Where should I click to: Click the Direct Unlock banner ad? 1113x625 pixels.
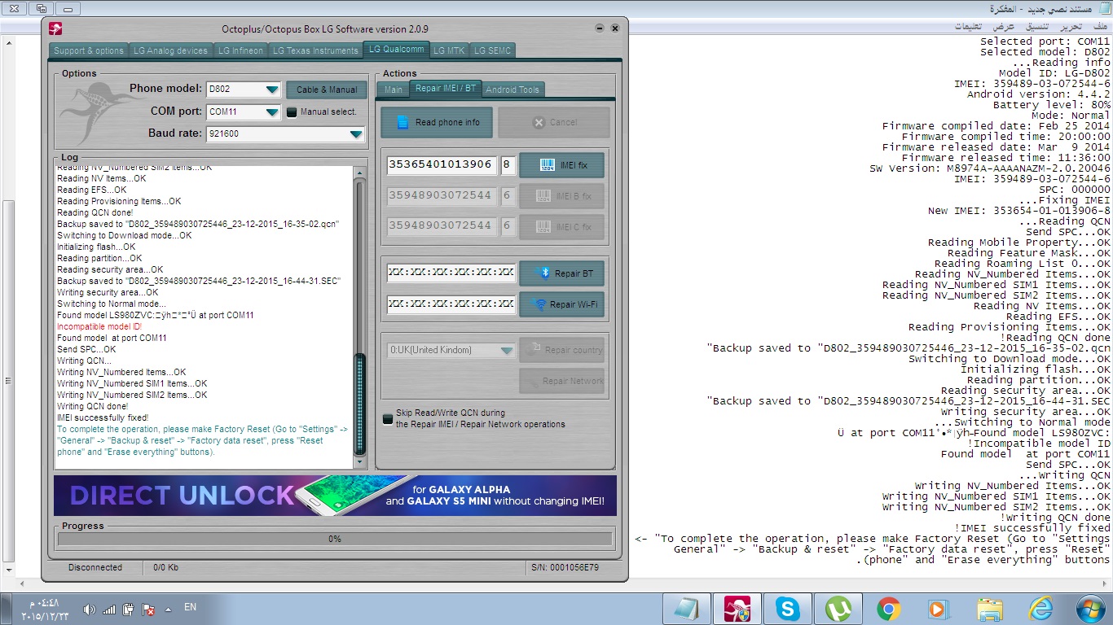(335, 496)
